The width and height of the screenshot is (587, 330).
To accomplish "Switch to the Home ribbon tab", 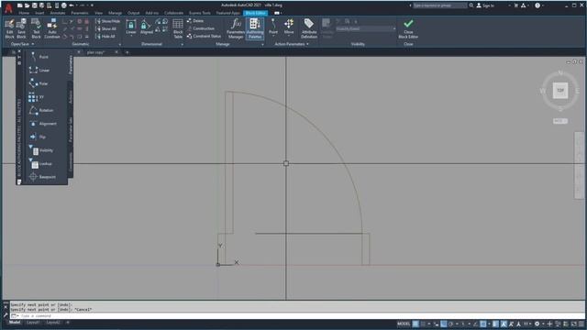I will point(24,13).
